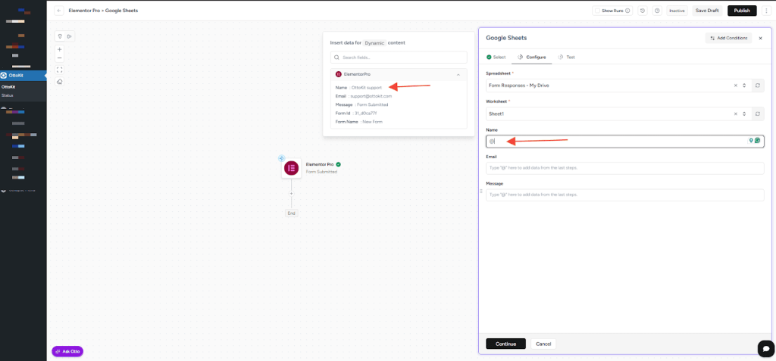
Task: Click the Publish button
Action: click(x=742, y=11)
